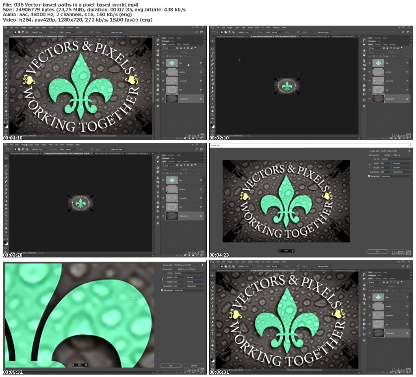This screenshot has width=416, height=377.
Task: Toggle the Resample checkbox in the 00:04:23 frame
Action: pyautogui.click(x=369, y=176)
